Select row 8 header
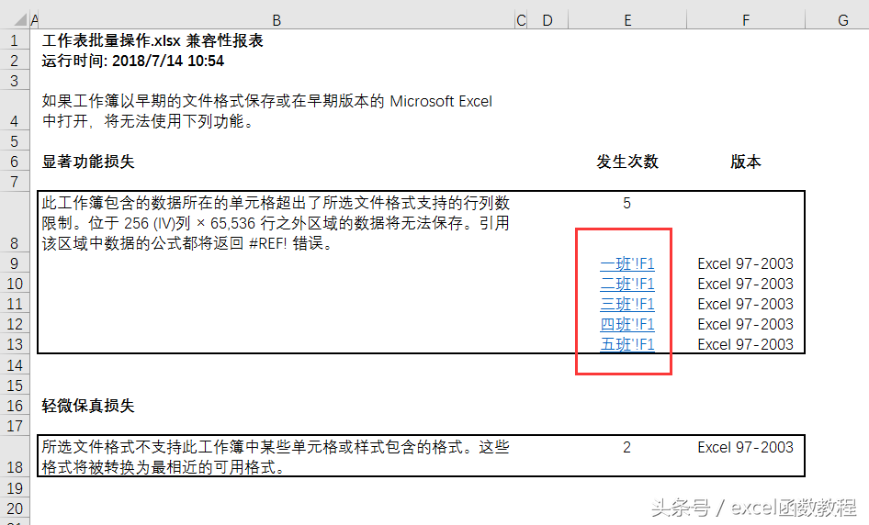869x525 pixels. click(x=15, y=222)
